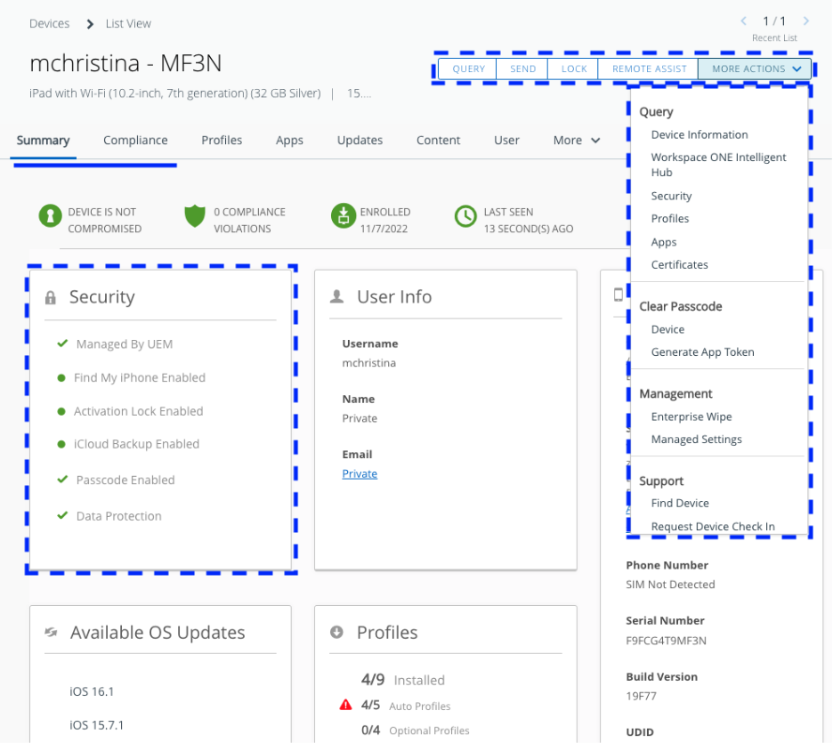This screenshot has height=743, width=833.
Task: Click the Send button
Action: (522, 69)
